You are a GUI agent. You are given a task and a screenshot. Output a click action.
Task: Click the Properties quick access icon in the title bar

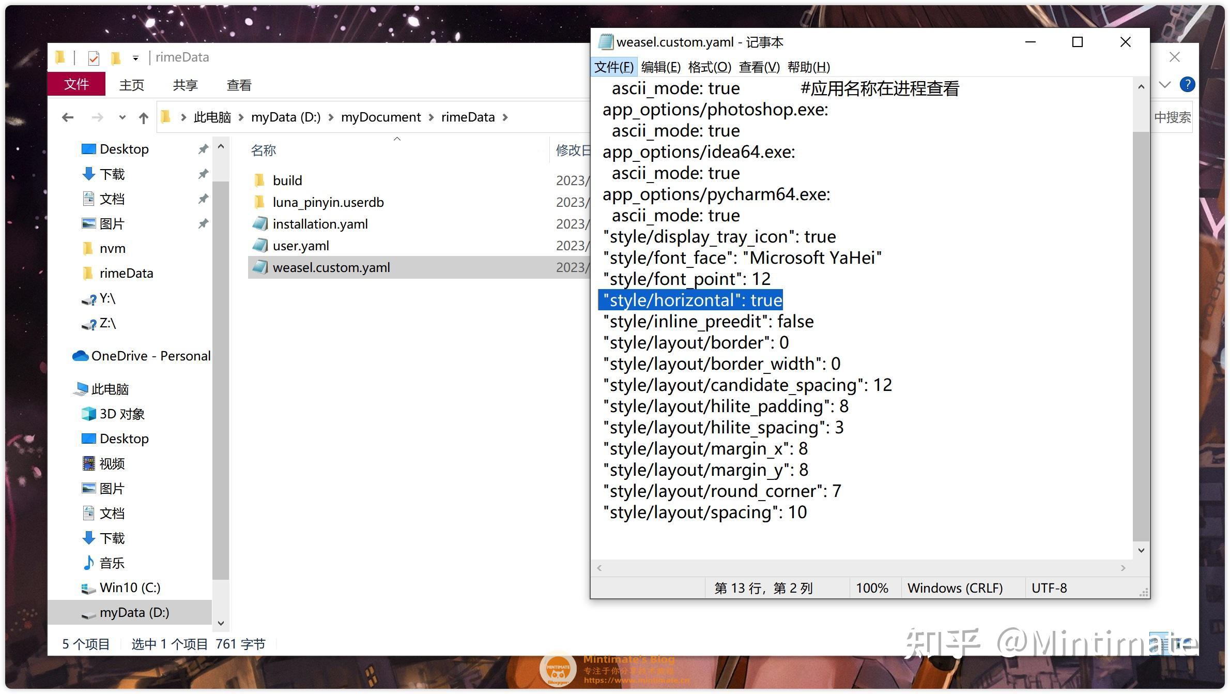click(x=94, y=58)
